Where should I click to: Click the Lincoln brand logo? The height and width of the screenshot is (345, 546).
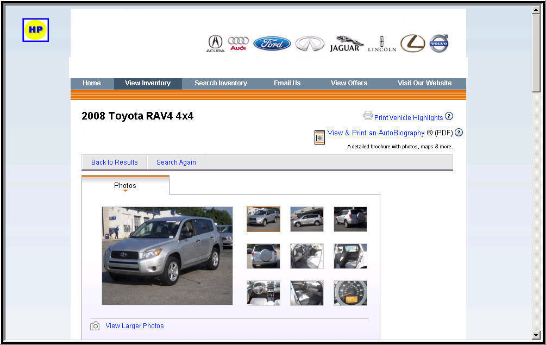coord(382,44)
